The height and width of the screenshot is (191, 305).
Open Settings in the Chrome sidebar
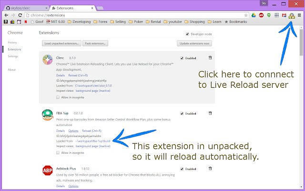pyautogui.click(x=13, y=56)
